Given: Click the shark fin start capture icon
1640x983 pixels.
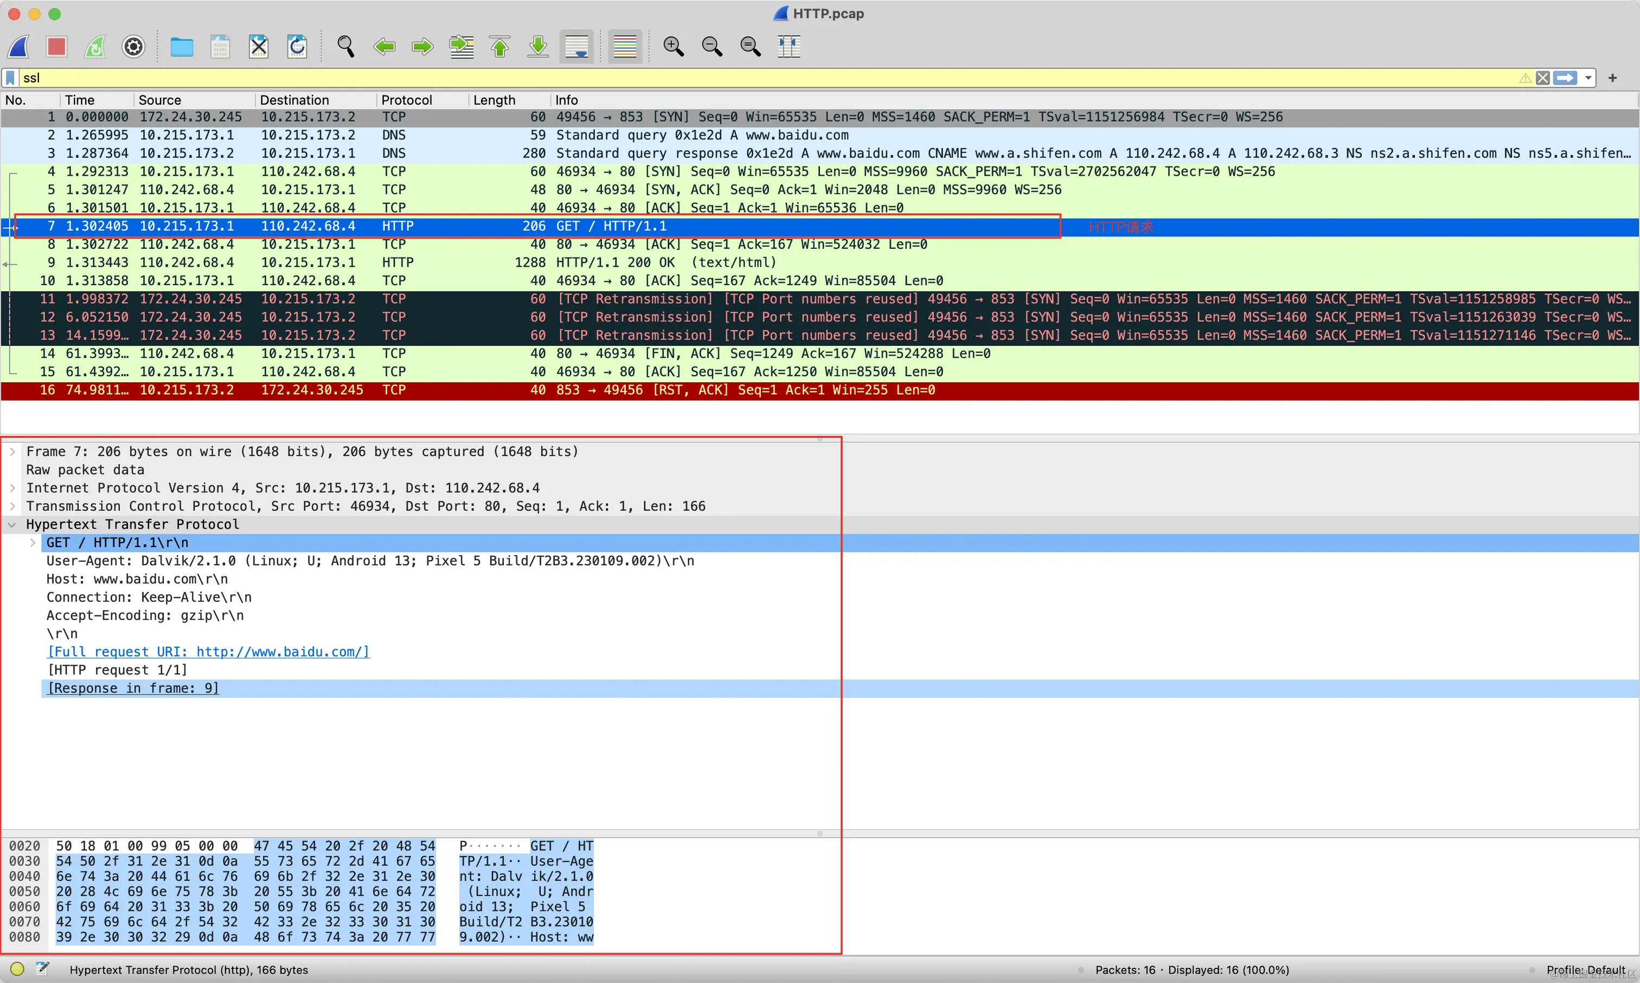Looking at the screenshot, I should pos(19,47).
